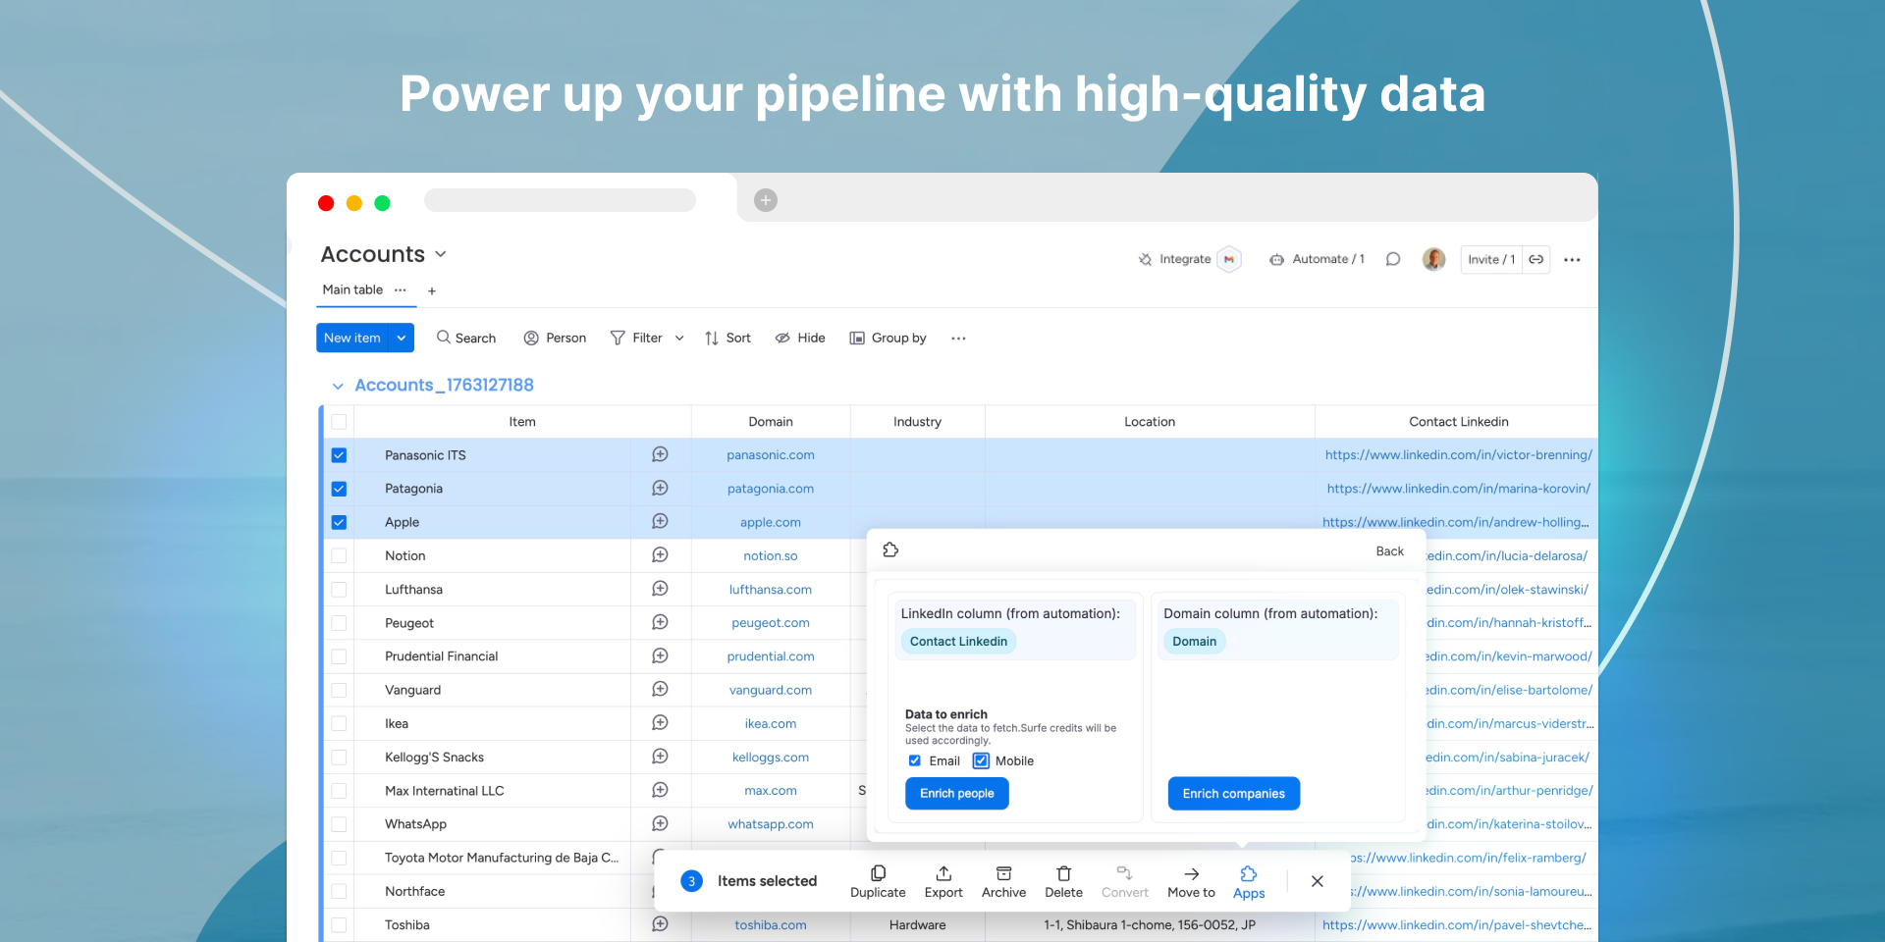Click the copy link icon beside Invite

click(x=1536, y=259)
